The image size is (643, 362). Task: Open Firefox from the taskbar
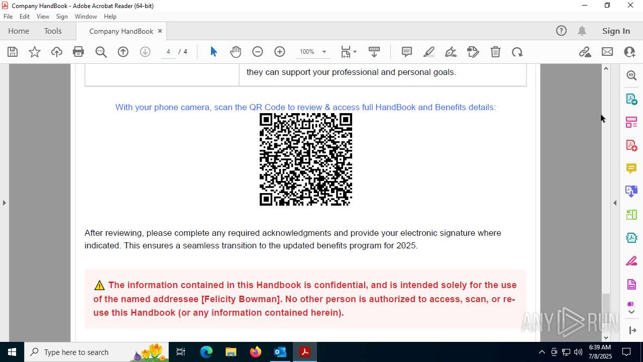(256, 352)
